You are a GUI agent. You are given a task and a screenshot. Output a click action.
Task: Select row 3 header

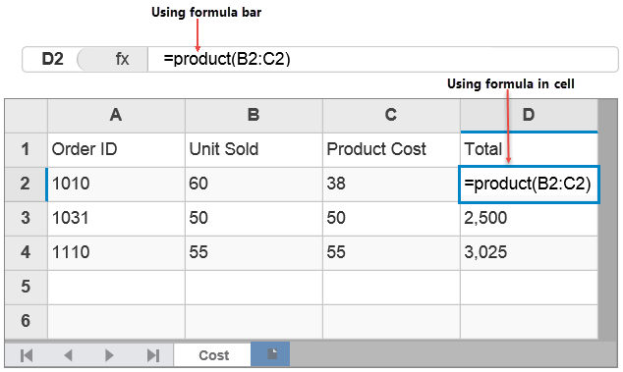pos(26,218)
